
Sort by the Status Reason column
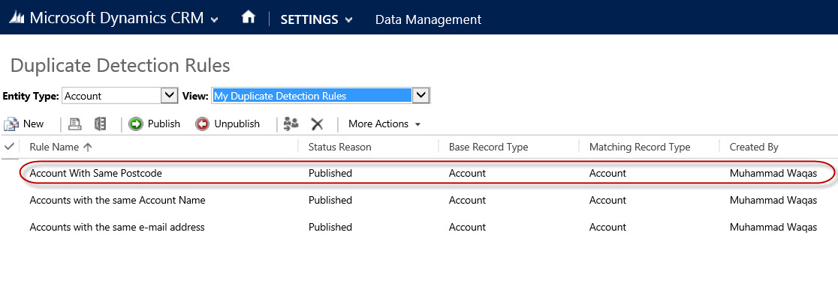point(339,147)
